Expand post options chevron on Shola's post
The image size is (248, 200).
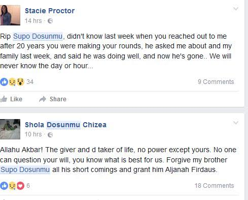coord(236,123)
